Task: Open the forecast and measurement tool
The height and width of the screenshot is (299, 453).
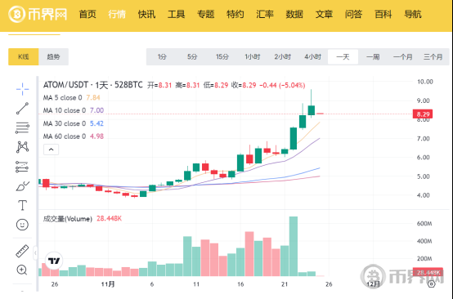Action: [x=22, y=167]
